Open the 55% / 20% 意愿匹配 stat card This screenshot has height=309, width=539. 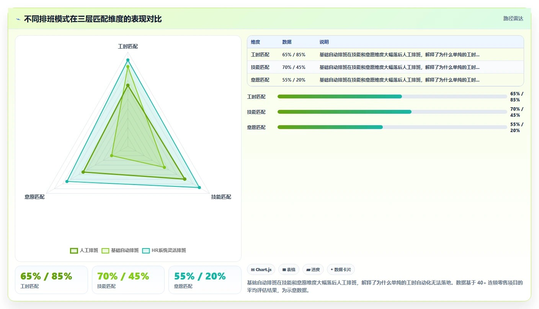205,280
